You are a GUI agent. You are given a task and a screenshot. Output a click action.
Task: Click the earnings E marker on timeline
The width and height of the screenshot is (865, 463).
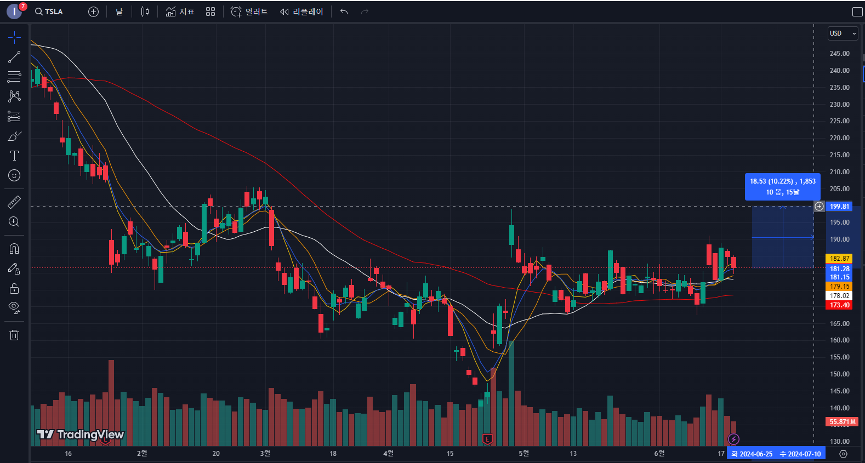(487, 439)
